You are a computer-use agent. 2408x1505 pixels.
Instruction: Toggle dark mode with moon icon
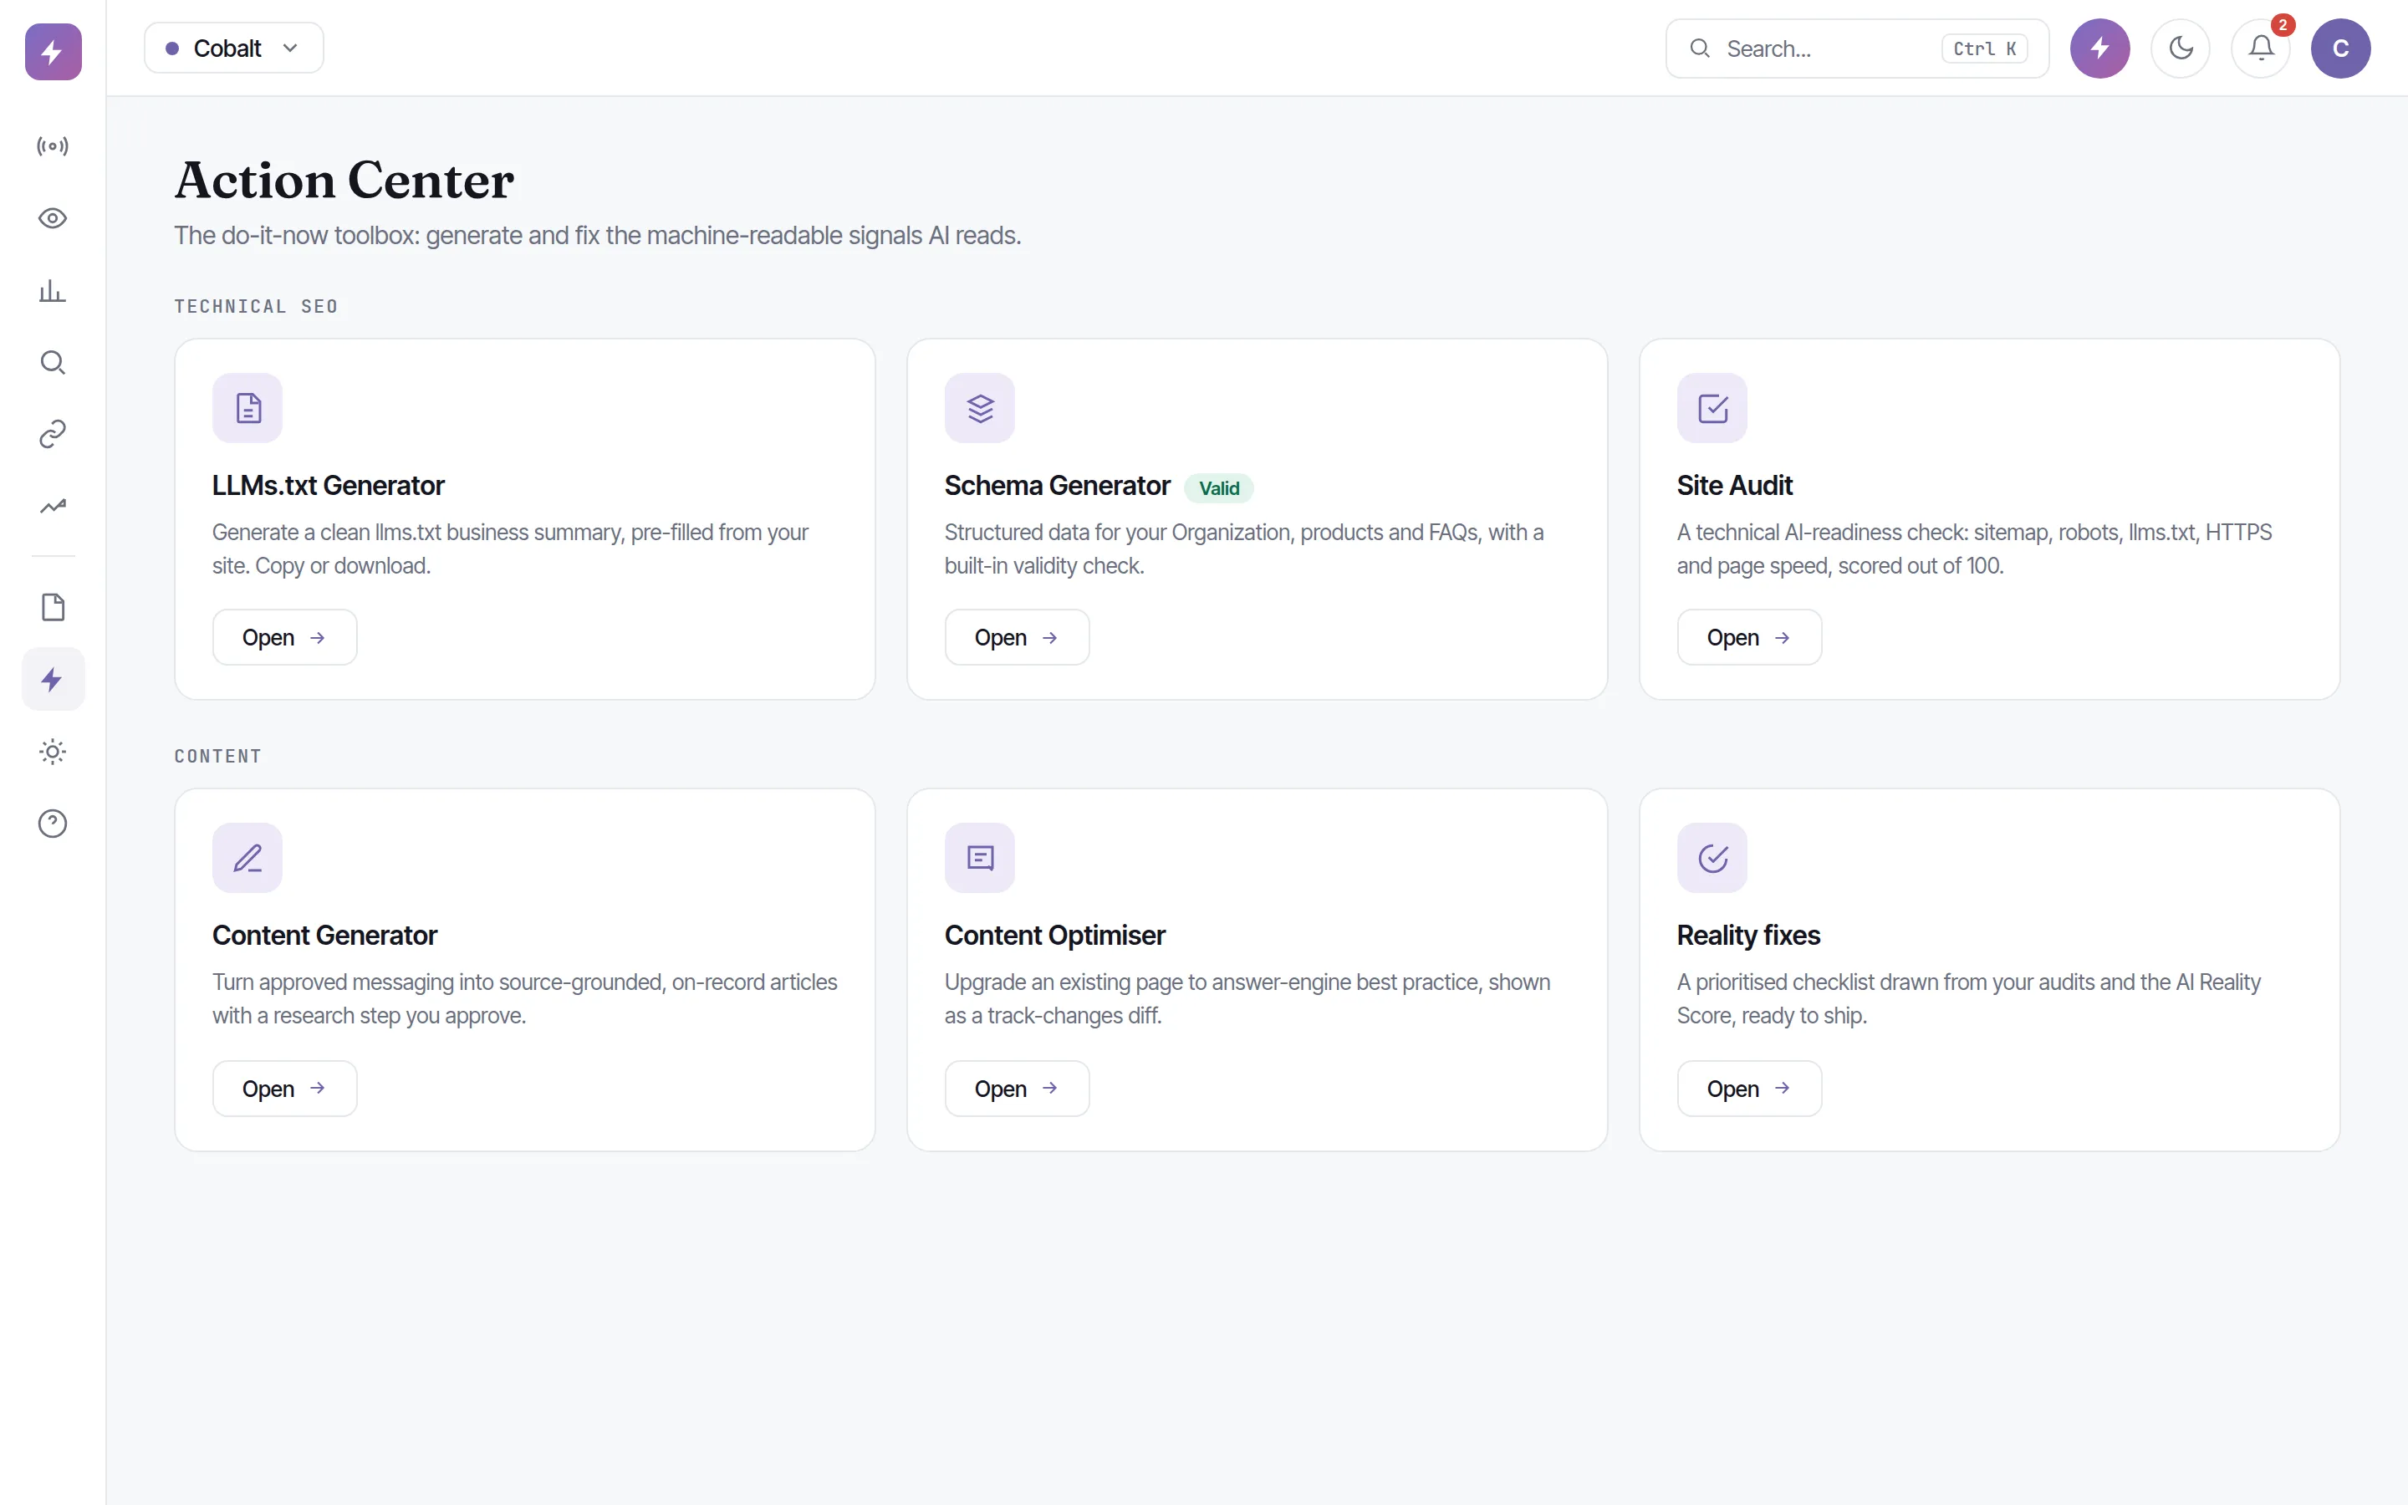[2180, 48]
